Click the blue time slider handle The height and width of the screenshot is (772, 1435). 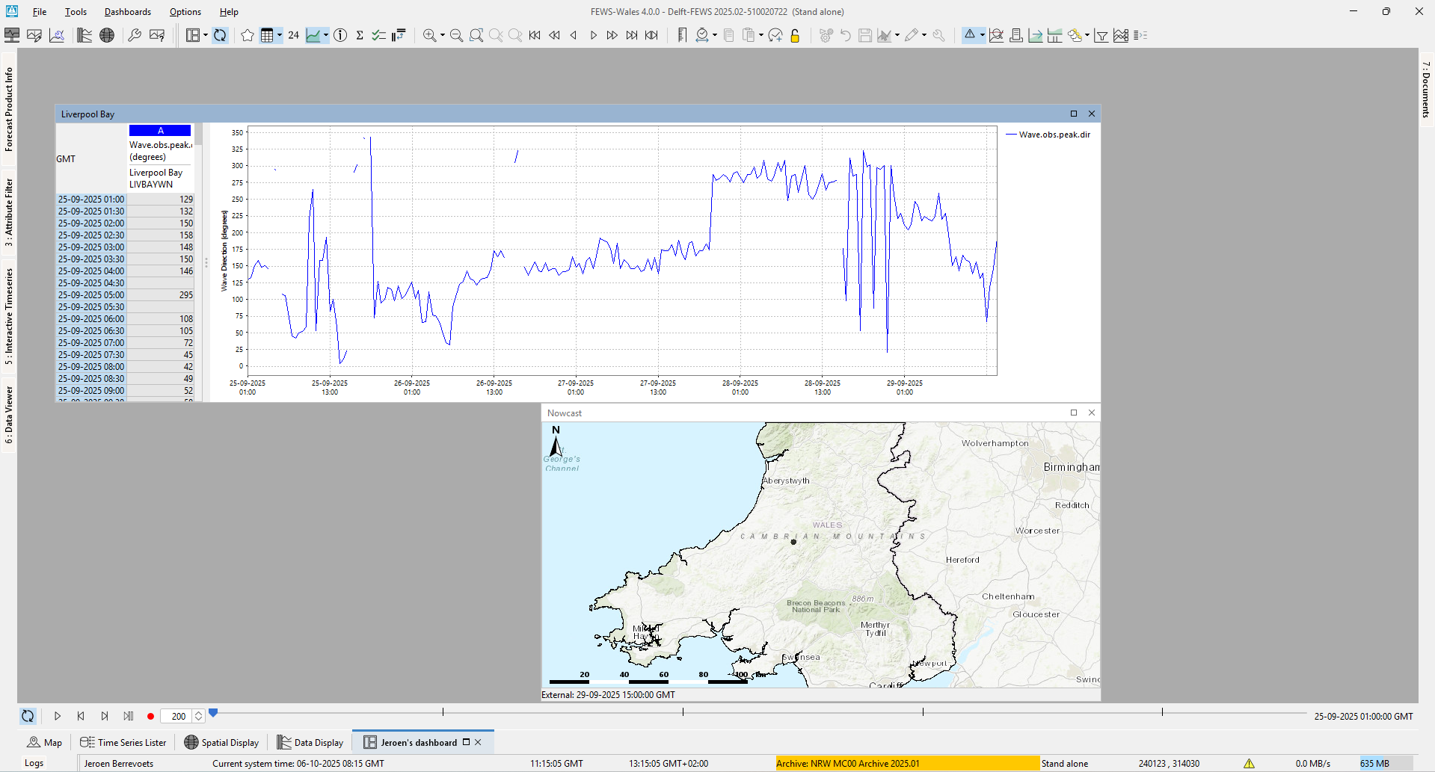point(213,713)
